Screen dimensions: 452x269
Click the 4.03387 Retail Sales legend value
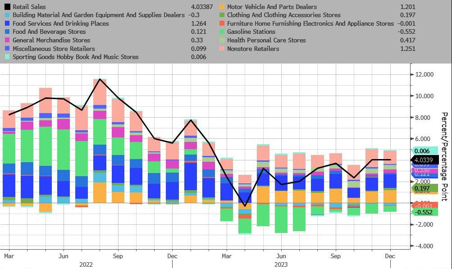point(196,7)
